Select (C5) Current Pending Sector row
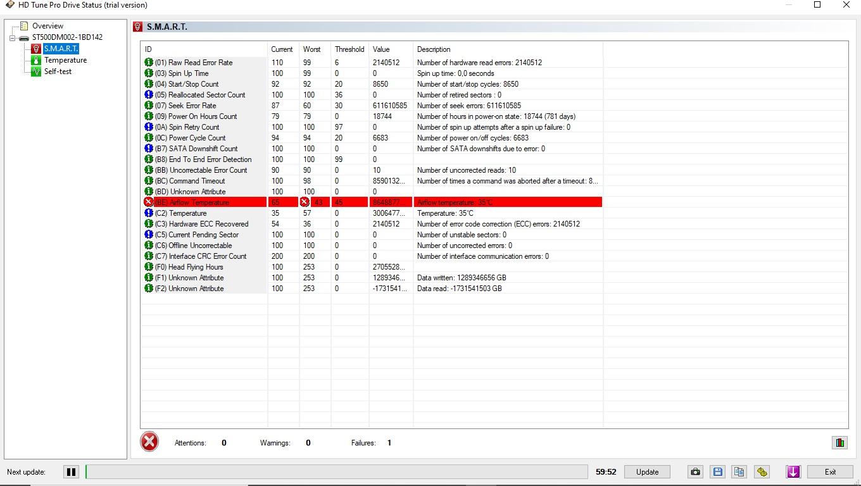 coord(372,235)
